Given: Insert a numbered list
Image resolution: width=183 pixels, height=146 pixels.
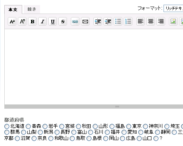Looking at the screenshot, I should coord(128,21).
